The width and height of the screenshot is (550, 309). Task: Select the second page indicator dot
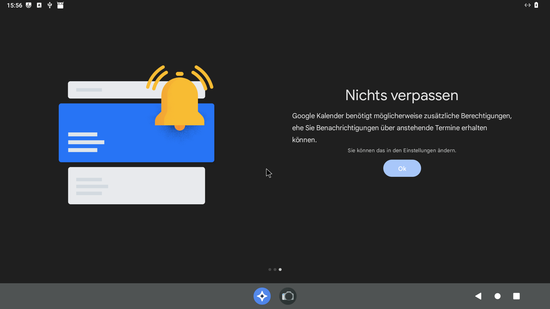275,270
